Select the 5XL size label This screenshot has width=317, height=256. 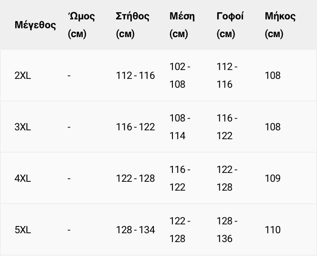click(x=23, y=230)
